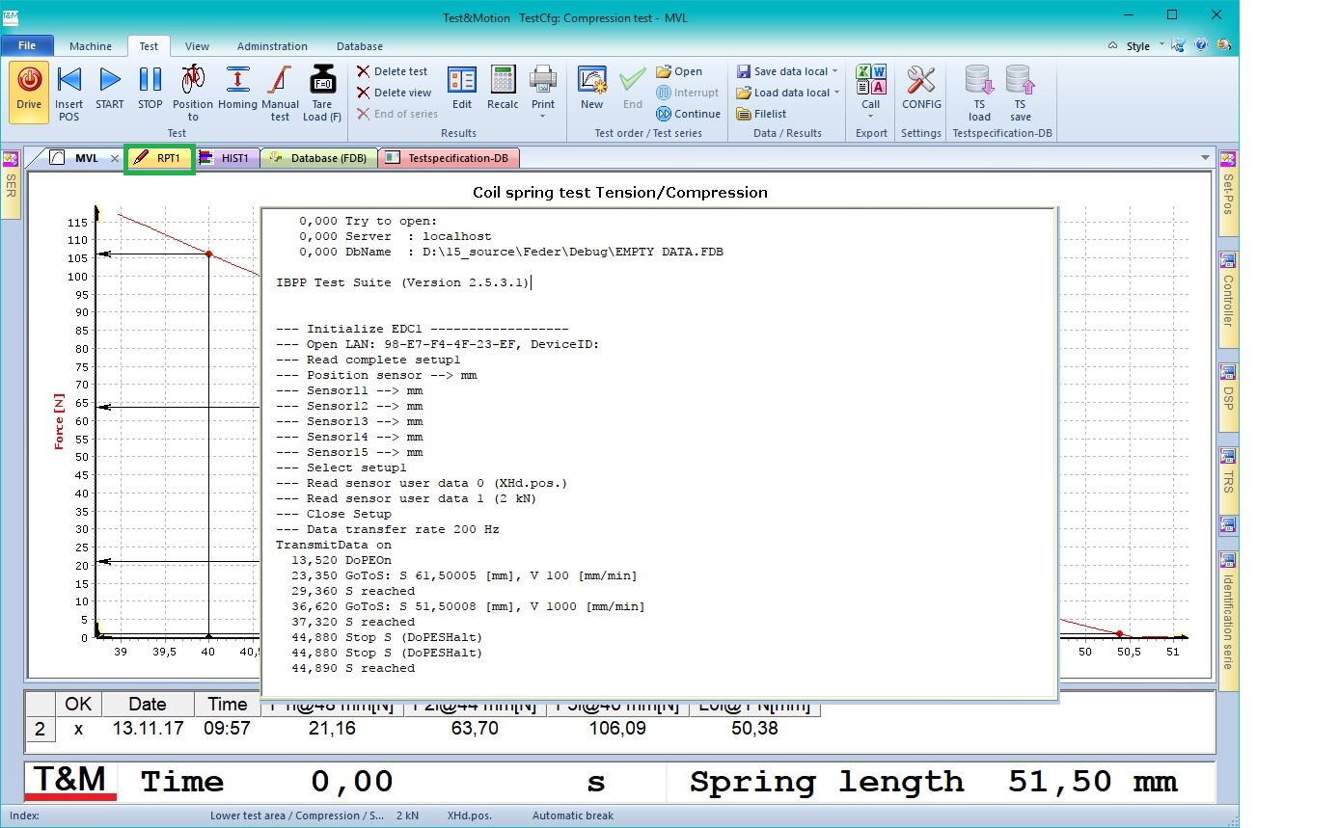Switch to the View ribbon tab
The height and width of the screenshot is (828, 1338).
tap(197, 46)
